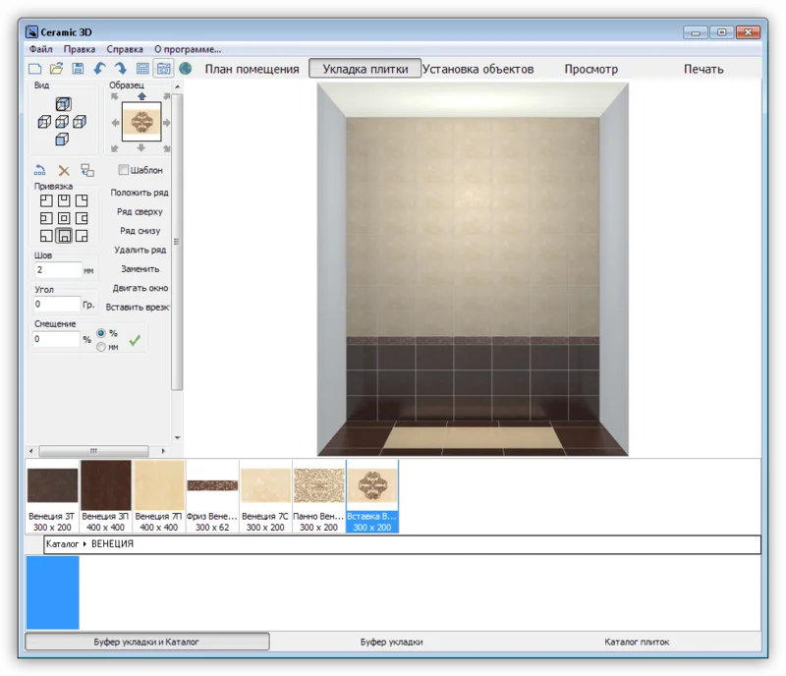Switch to Печать tab
Viewport: 786px width, 676px height.
tap(703, 69)
